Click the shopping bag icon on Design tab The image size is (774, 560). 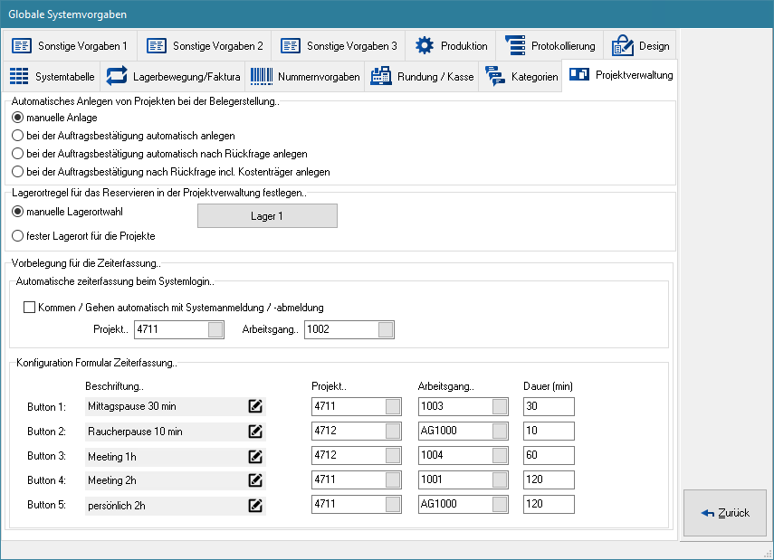pyautogui.click(x=623, y=45)
